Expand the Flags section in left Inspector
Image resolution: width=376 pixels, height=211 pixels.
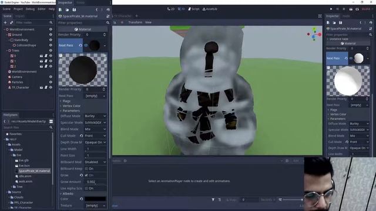click(x=66, y=101)
